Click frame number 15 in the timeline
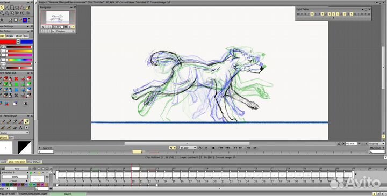 (174, 181)
